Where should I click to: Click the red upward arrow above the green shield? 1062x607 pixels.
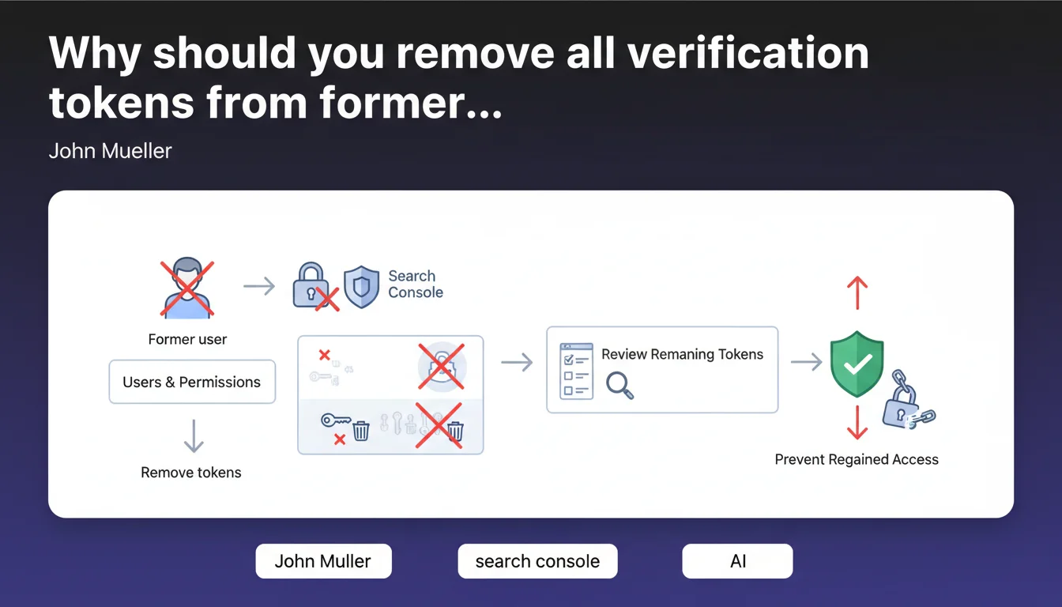click(857, 293)
